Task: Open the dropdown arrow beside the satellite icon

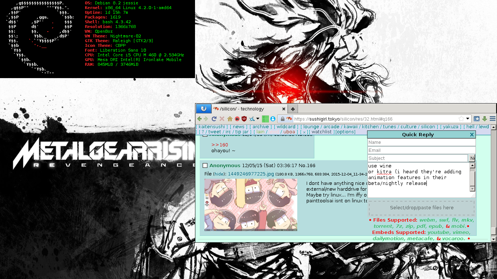Action: coord(258,119)
